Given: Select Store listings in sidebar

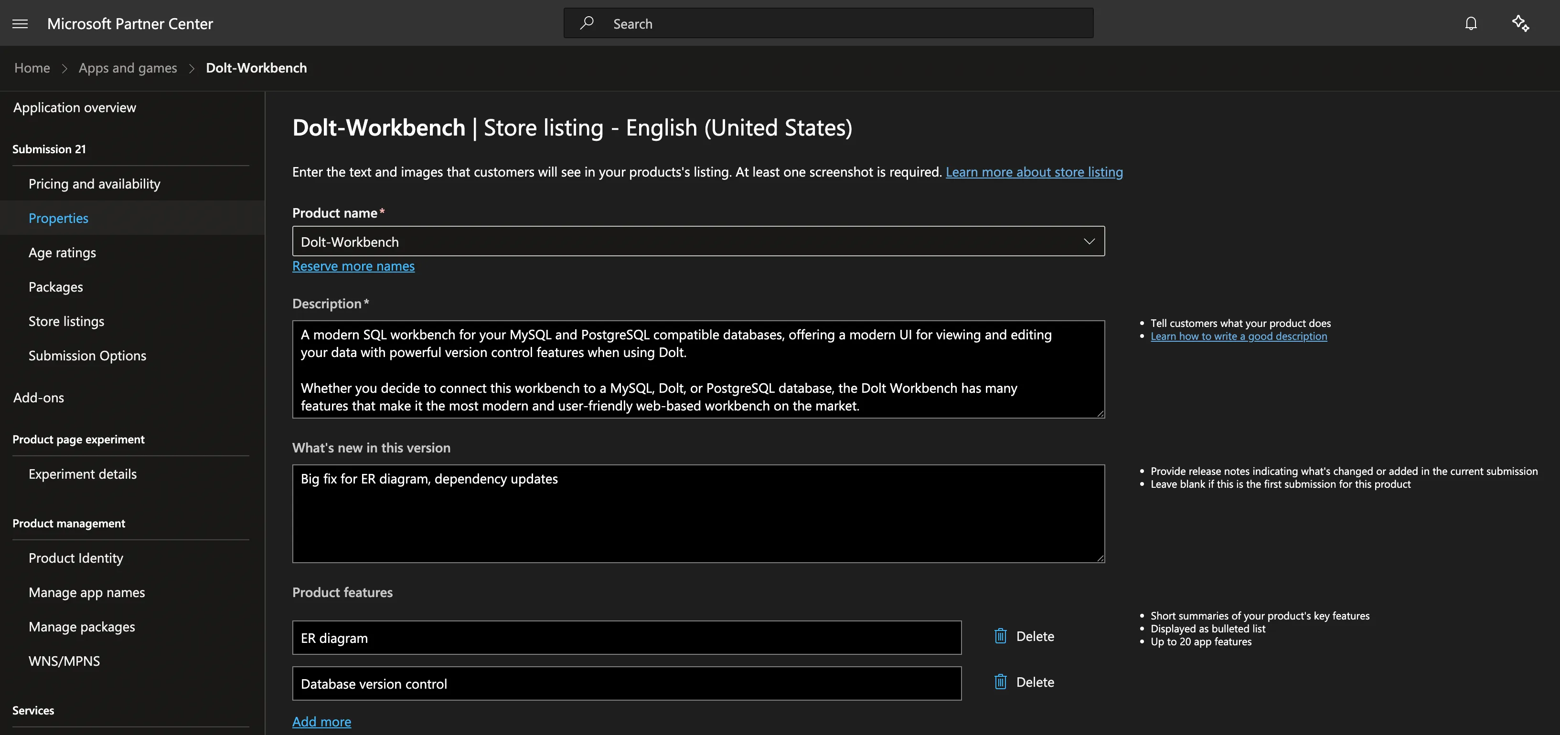Looking at the screenshot, I should 66,321.
